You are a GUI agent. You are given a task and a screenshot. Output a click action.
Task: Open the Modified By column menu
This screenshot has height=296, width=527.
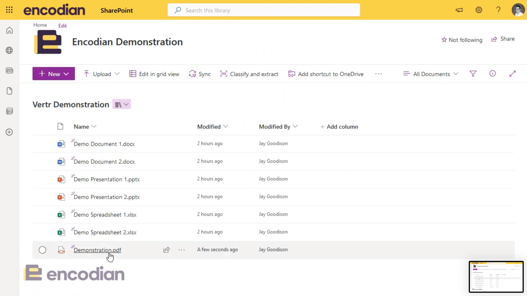pos(278,127)
